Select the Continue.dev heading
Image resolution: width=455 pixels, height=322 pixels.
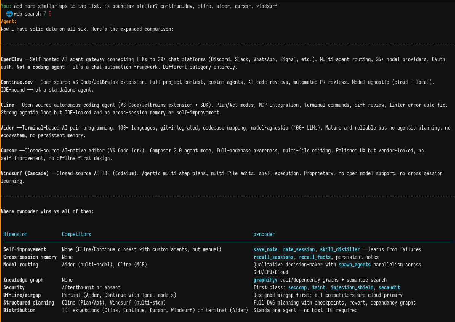(17, 82)
